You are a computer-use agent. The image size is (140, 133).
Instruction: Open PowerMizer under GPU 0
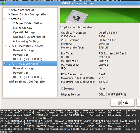click(x=20, y=55)
